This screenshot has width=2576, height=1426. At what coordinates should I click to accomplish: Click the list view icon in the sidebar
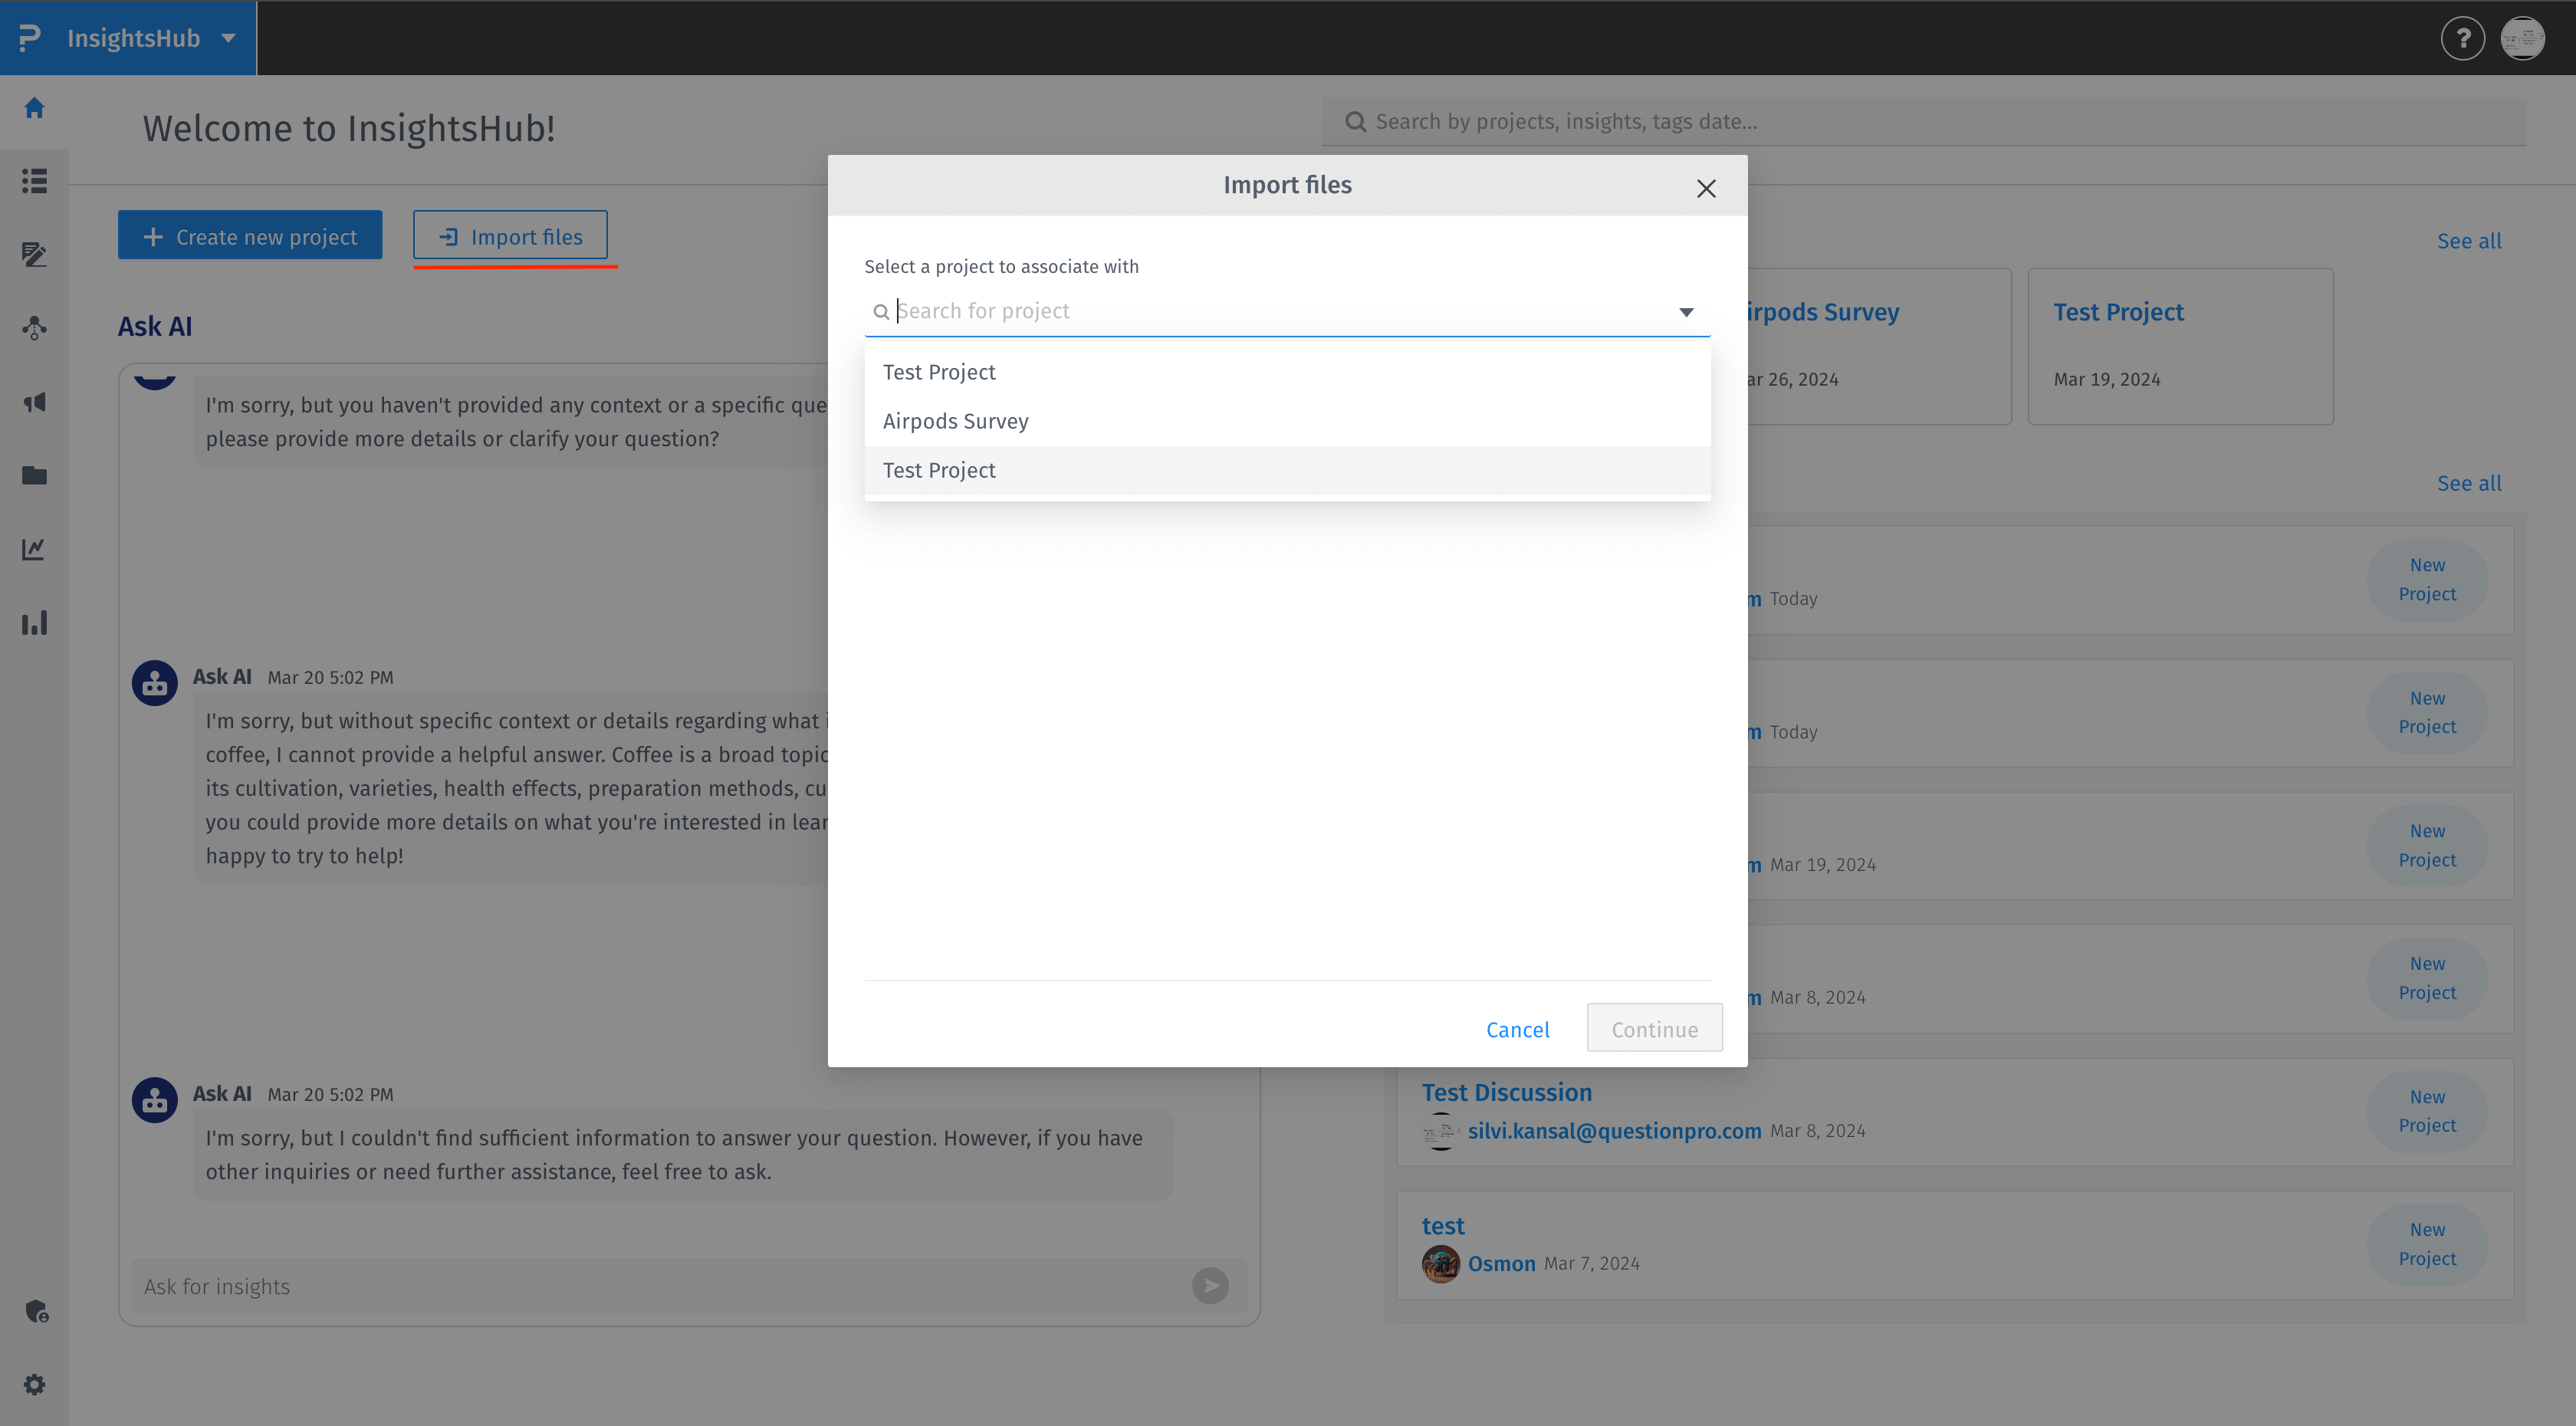tap(34, 181)
